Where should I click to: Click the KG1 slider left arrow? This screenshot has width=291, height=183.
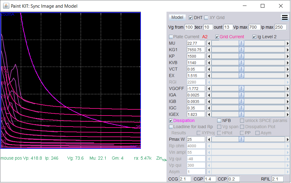[x=209, y=50]
